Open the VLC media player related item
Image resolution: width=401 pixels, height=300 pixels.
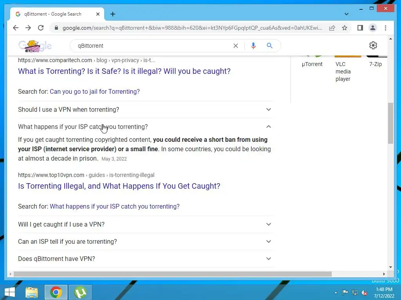coord(343,71)
